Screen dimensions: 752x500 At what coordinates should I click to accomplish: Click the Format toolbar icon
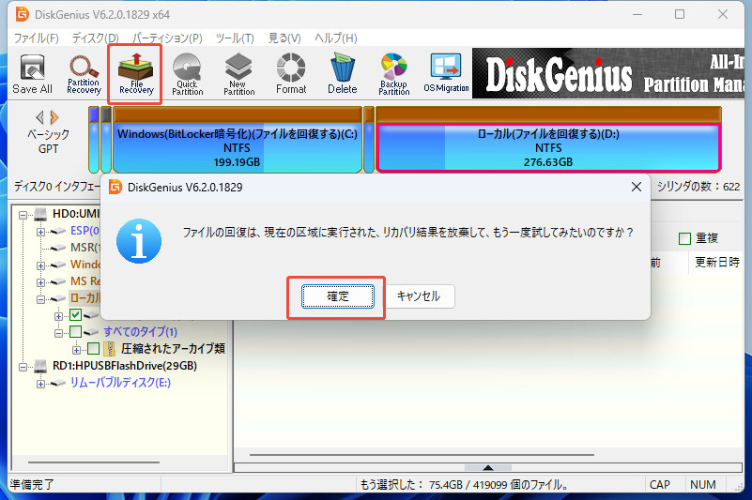click(x=291, y=73)
